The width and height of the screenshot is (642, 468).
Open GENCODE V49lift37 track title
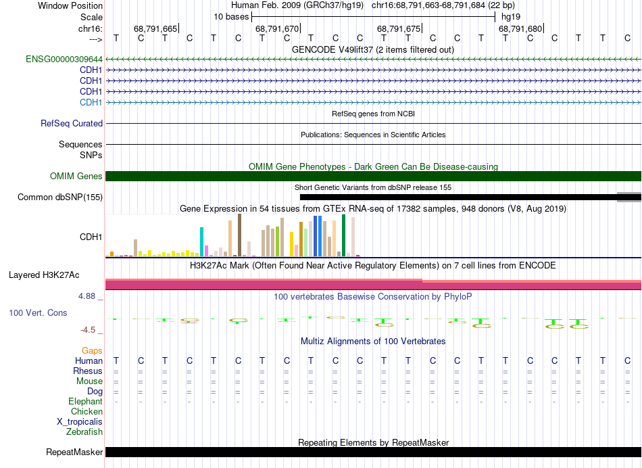coord(372,49)
